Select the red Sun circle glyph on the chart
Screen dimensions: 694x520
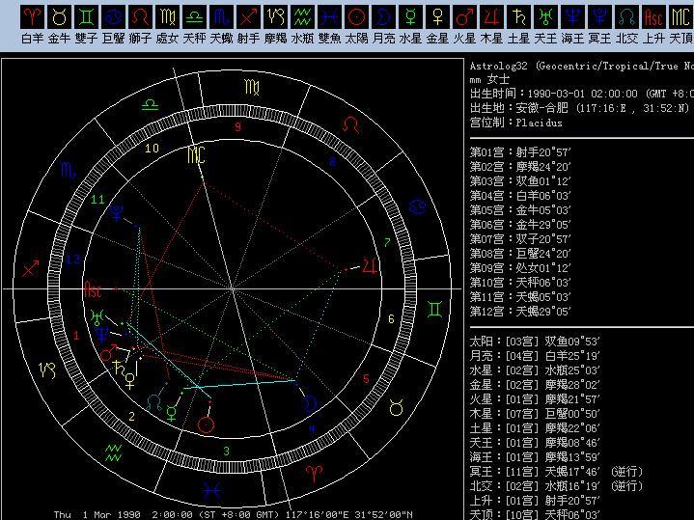[x=206, y=424]
